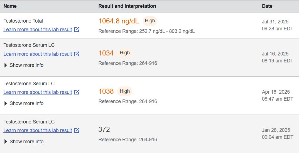Show more info for Jan 28 result

pyautogui.click(x=24, y=142)
